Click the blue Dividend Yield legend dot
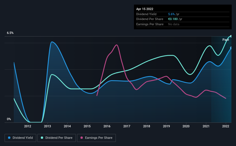The image size is (236, 146). click(x=9, y=138)
